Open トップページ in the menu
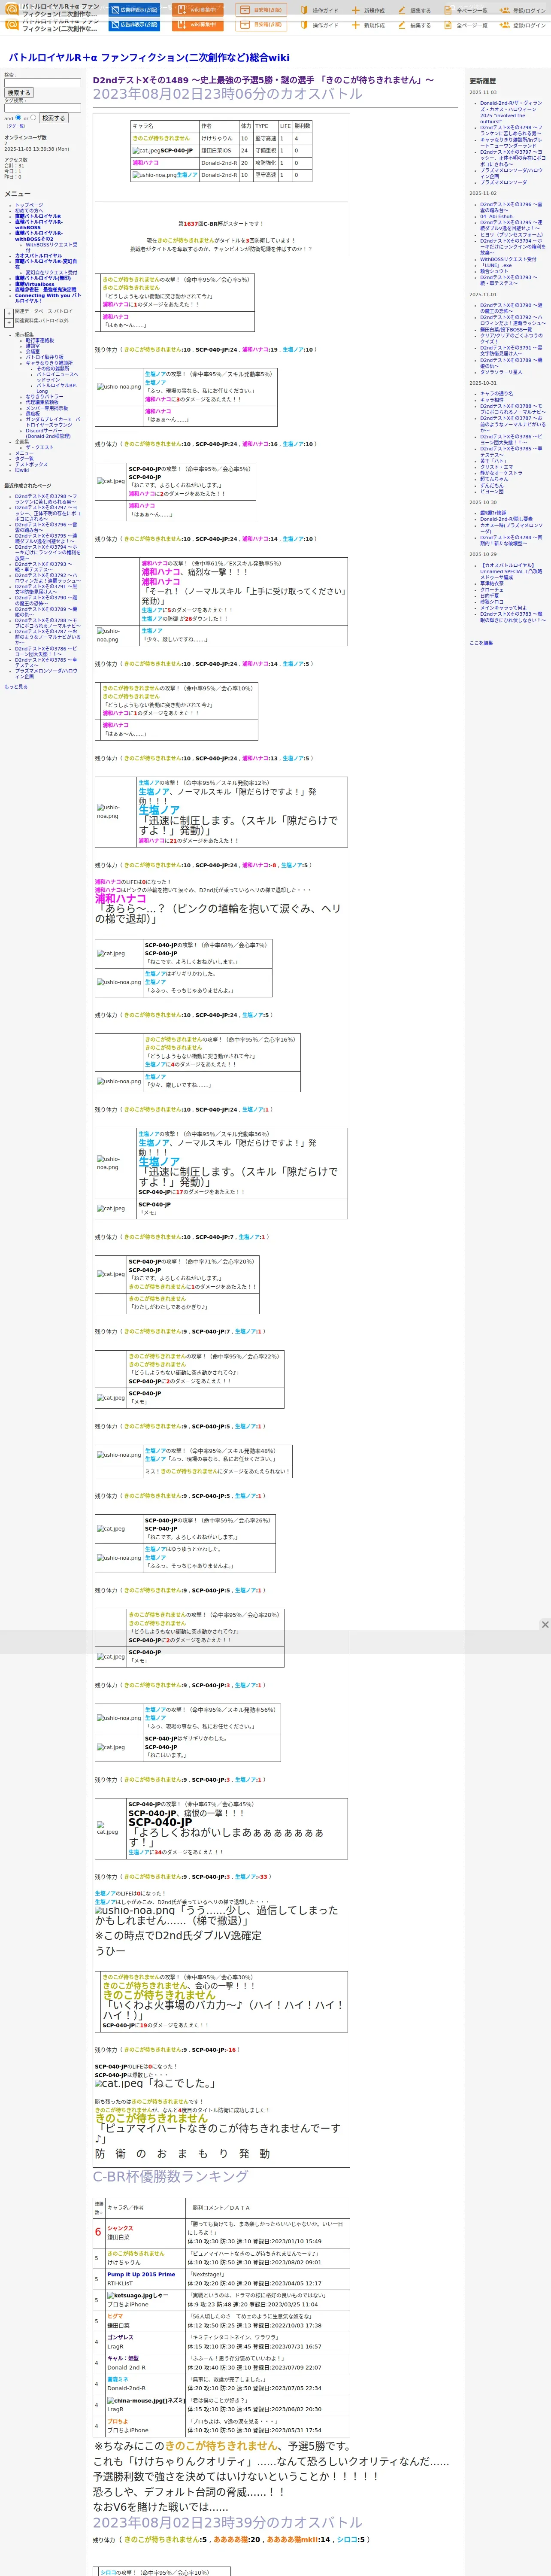 (29, 205)
